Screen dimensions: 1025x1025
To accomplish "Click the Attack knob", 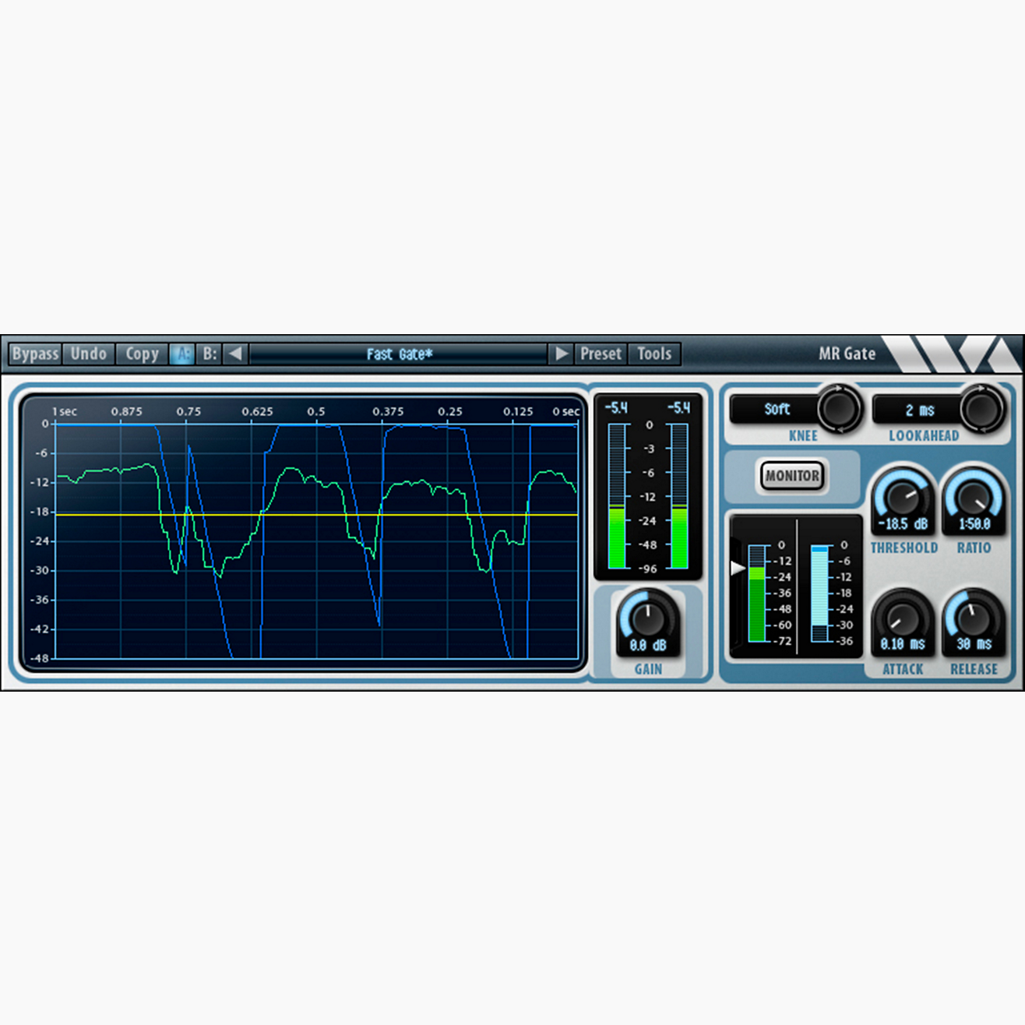I will [903, 617].
